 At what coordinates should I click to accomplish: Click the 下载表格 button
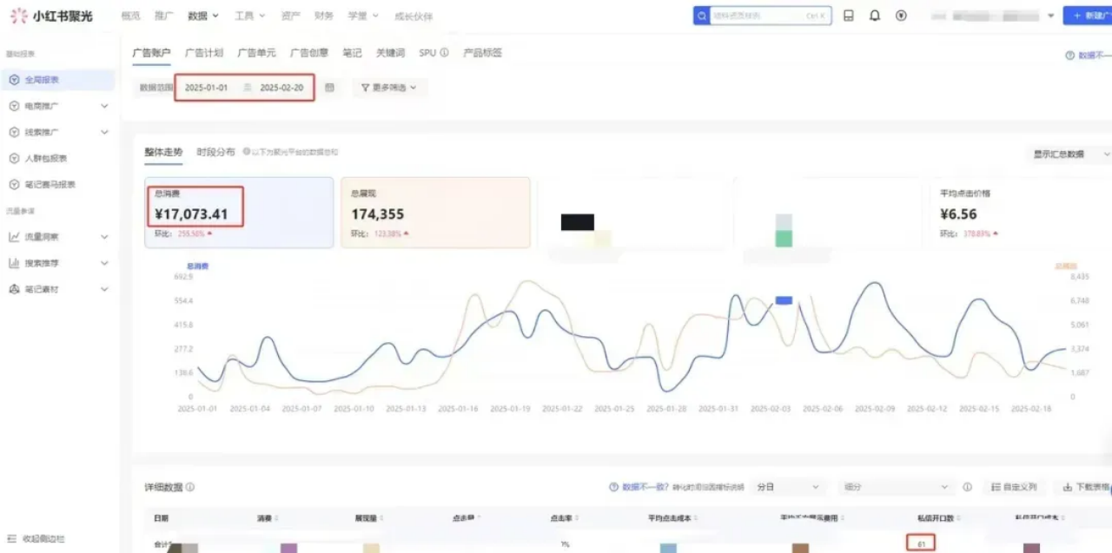coord(1083,487)
